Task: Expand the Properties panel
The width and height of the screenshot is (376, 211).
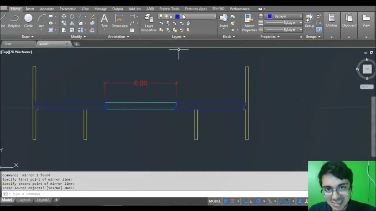Action: click(270, 37)
